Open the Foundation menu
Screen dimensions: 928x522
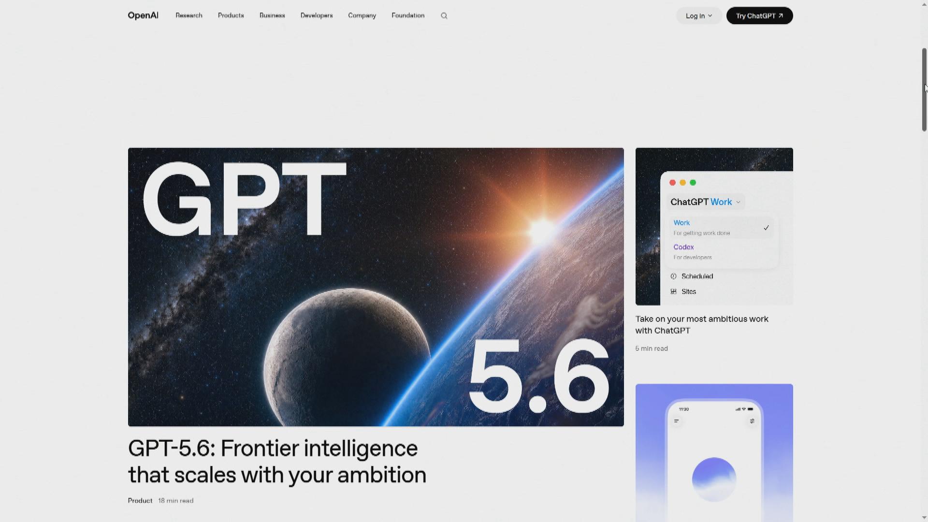[408, 15]
